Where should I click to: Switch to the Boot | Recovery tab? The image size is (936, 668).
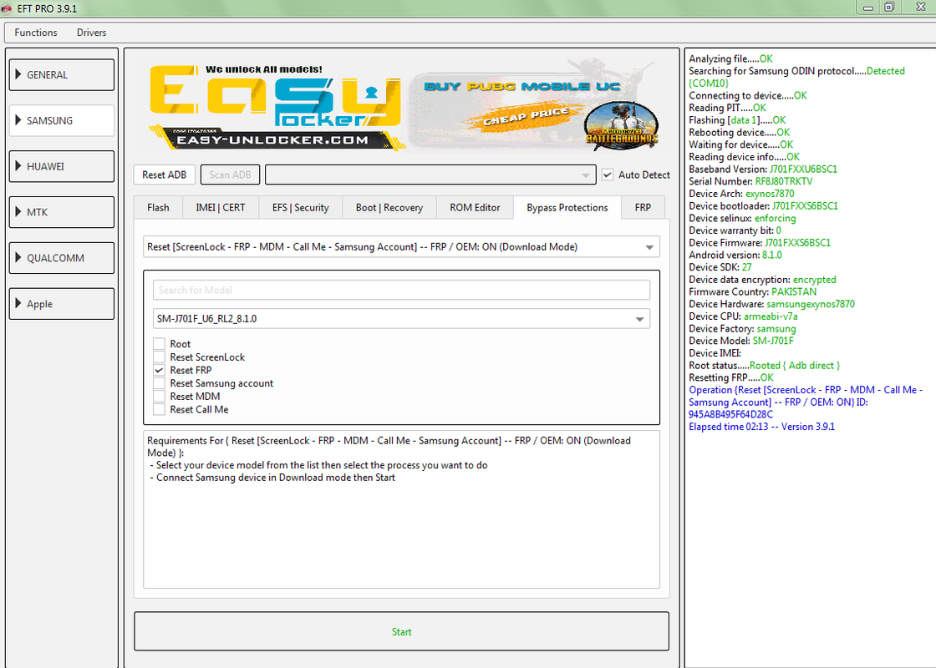click(389, 208)
